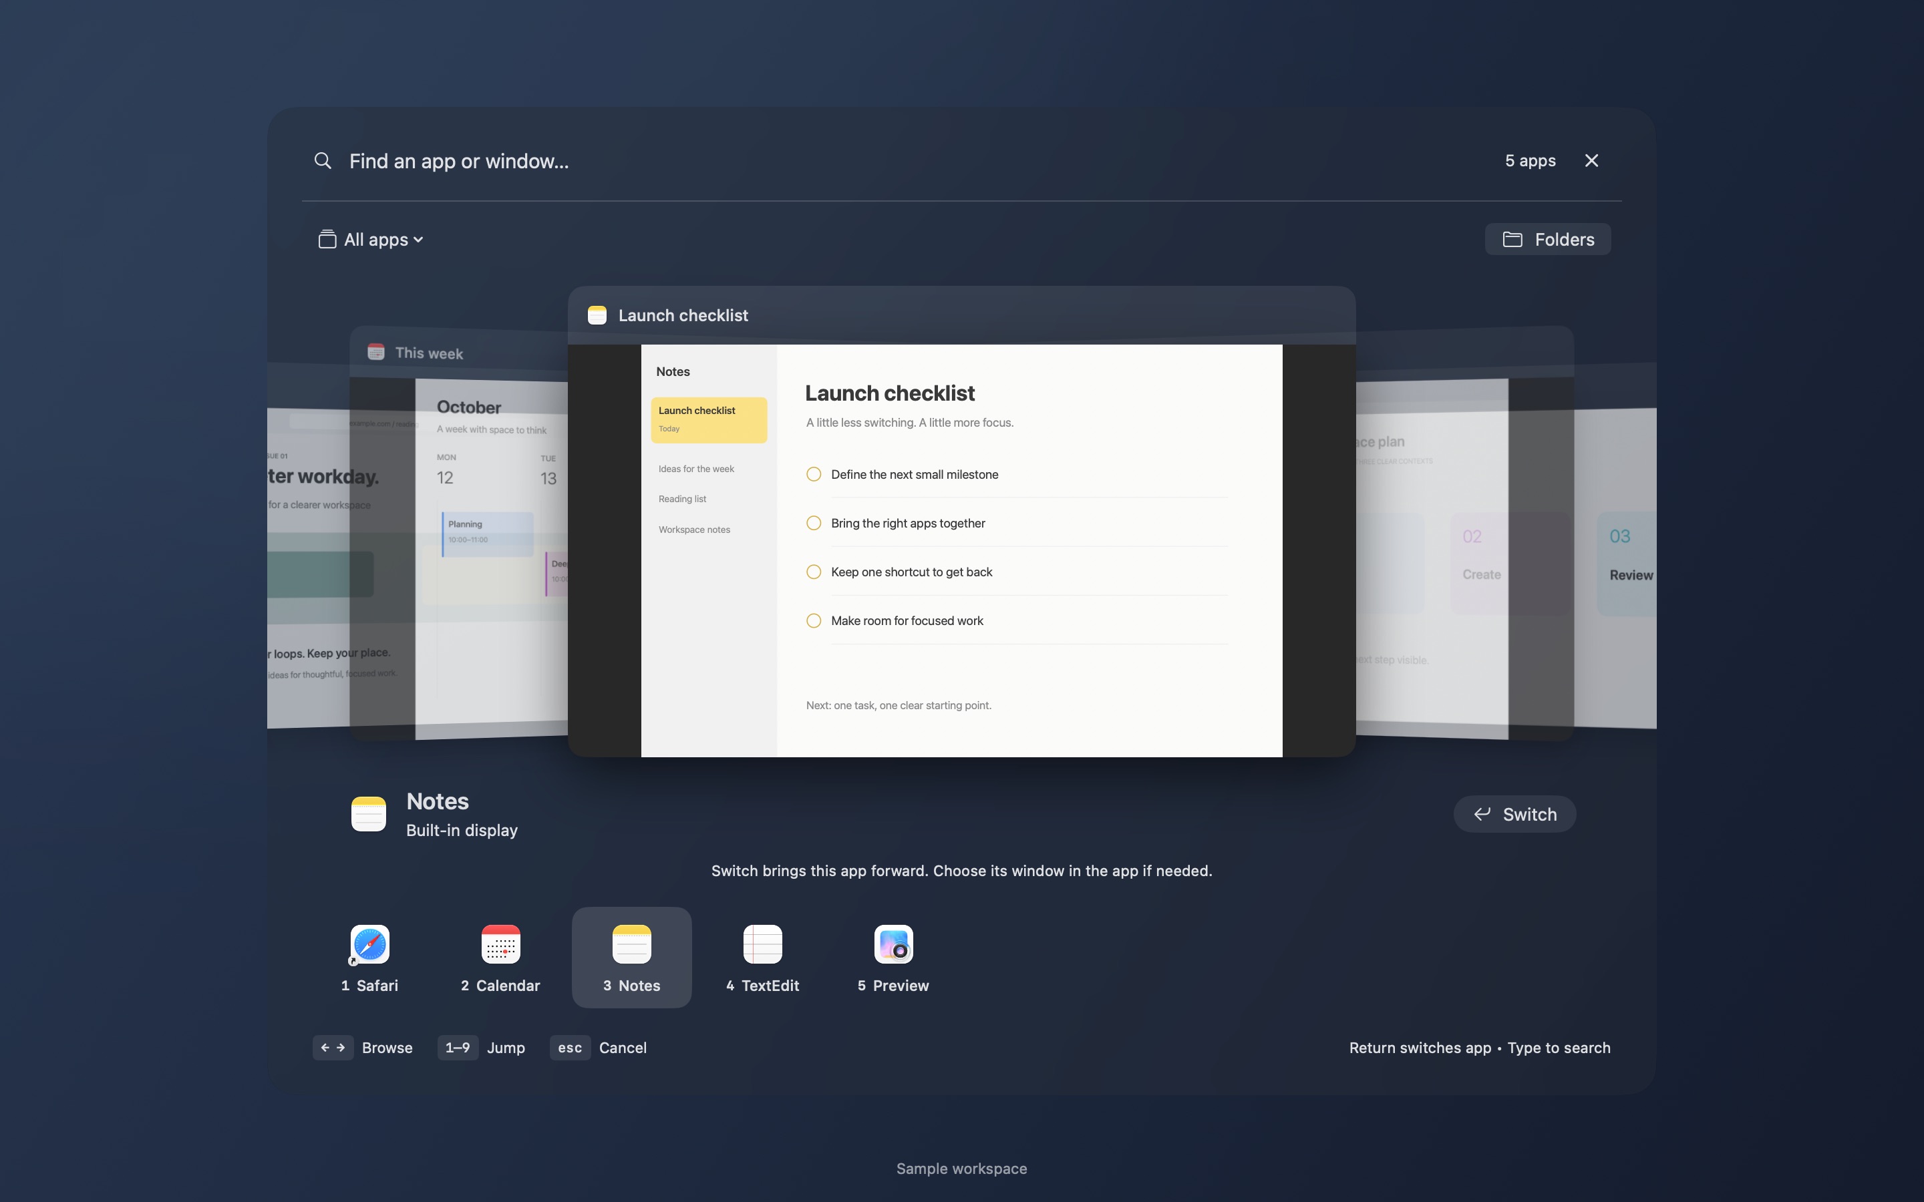Open the Folders button
Screen dimensions: 1924x1202
(x=1547, y=239)
